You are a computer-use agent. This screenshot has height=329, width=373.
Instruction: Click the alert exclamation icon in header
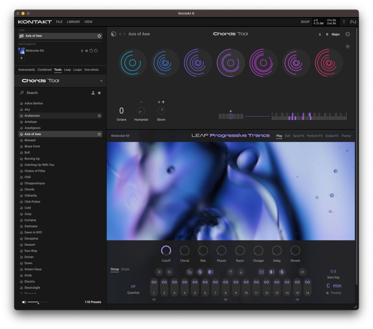coord(344,22)
